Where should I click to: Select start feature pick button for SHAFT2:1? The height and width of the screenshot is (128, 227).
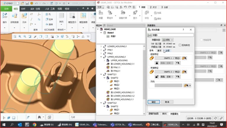pos(184,58)
